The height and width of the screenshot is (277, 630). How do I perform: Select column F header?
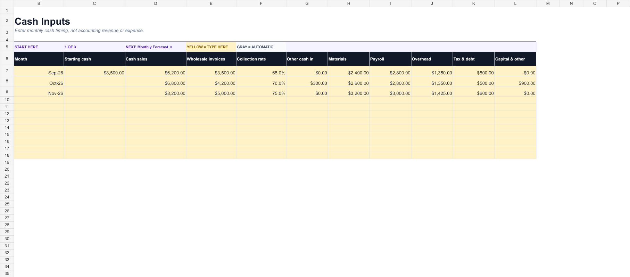[261, 3]
